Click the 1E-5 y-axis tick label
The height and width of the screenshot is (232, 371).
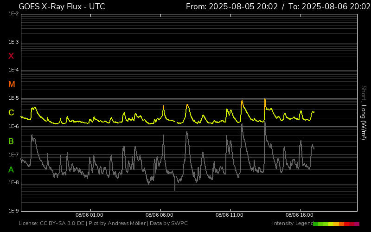click(x=13, y=98)
